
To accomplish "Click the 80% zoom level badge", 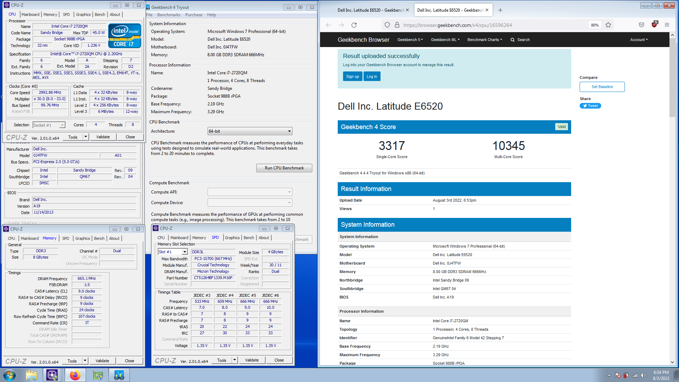I will (595, 25).
